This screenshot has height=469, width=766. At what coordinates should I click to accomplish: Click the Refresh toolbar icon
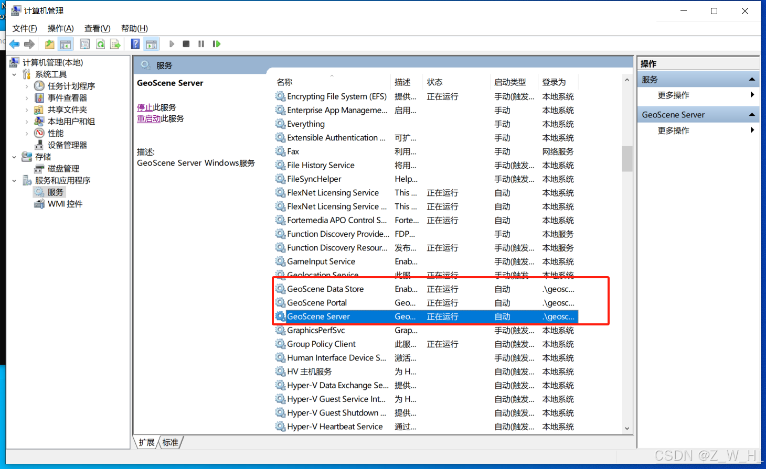click(x=100, y=44)
